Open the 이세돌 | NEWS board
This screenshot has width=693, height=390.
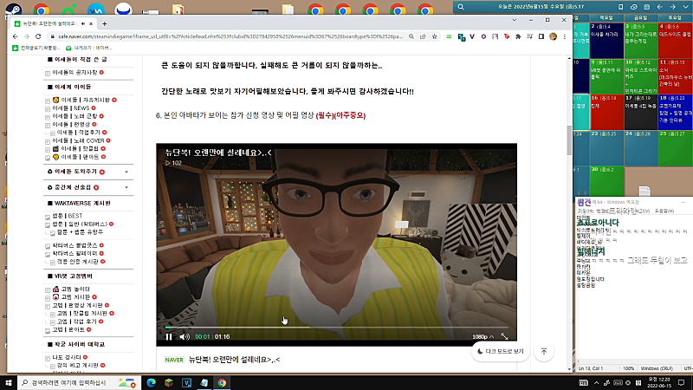coord(71,107)
